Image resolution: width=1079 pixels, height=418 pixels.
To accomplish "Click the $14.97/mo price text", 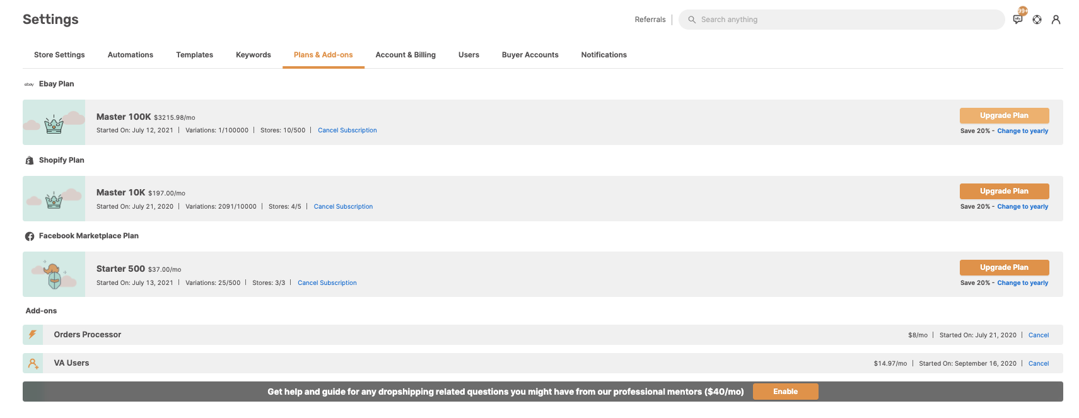I will click(890, 364).
